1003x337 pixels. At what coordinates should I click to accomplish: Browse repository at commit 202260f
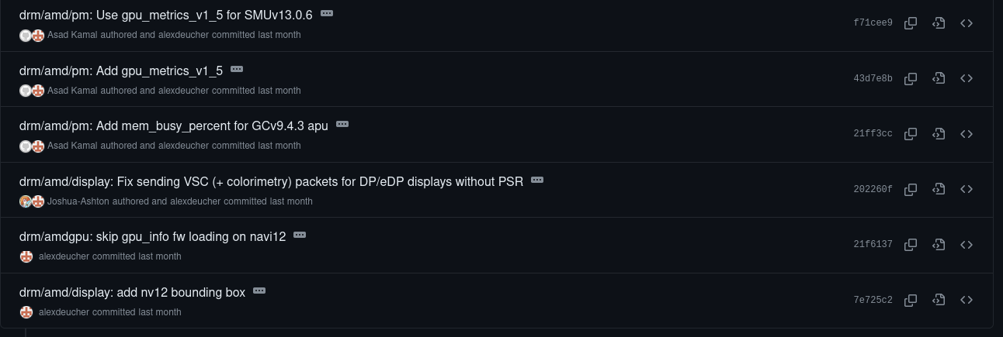pyautogui.click(x=967, y=189)
